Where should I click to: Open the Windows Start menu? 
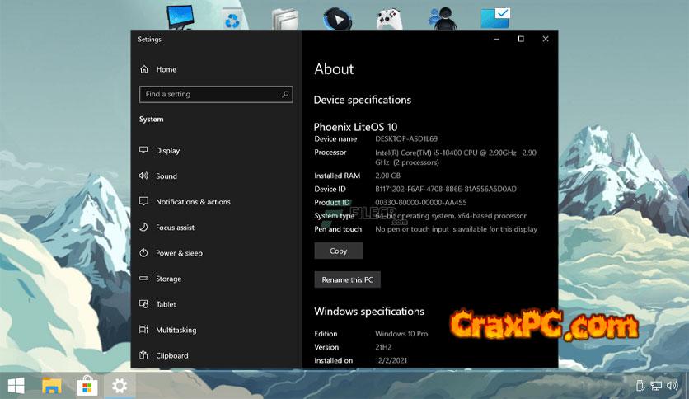coord(16,385)
